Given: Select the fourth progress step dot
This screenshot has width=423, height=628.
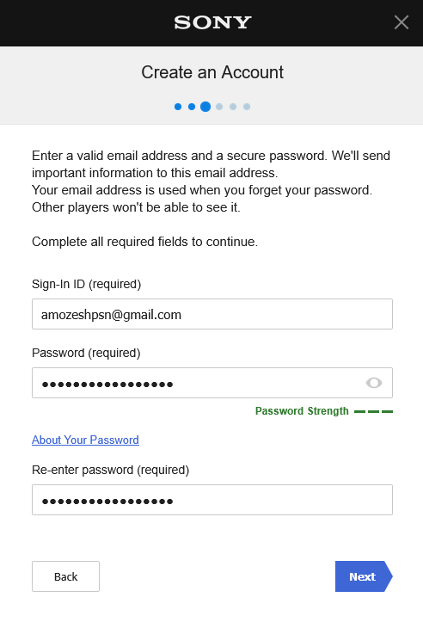Looking at the screenshot, I should [219, 107].
